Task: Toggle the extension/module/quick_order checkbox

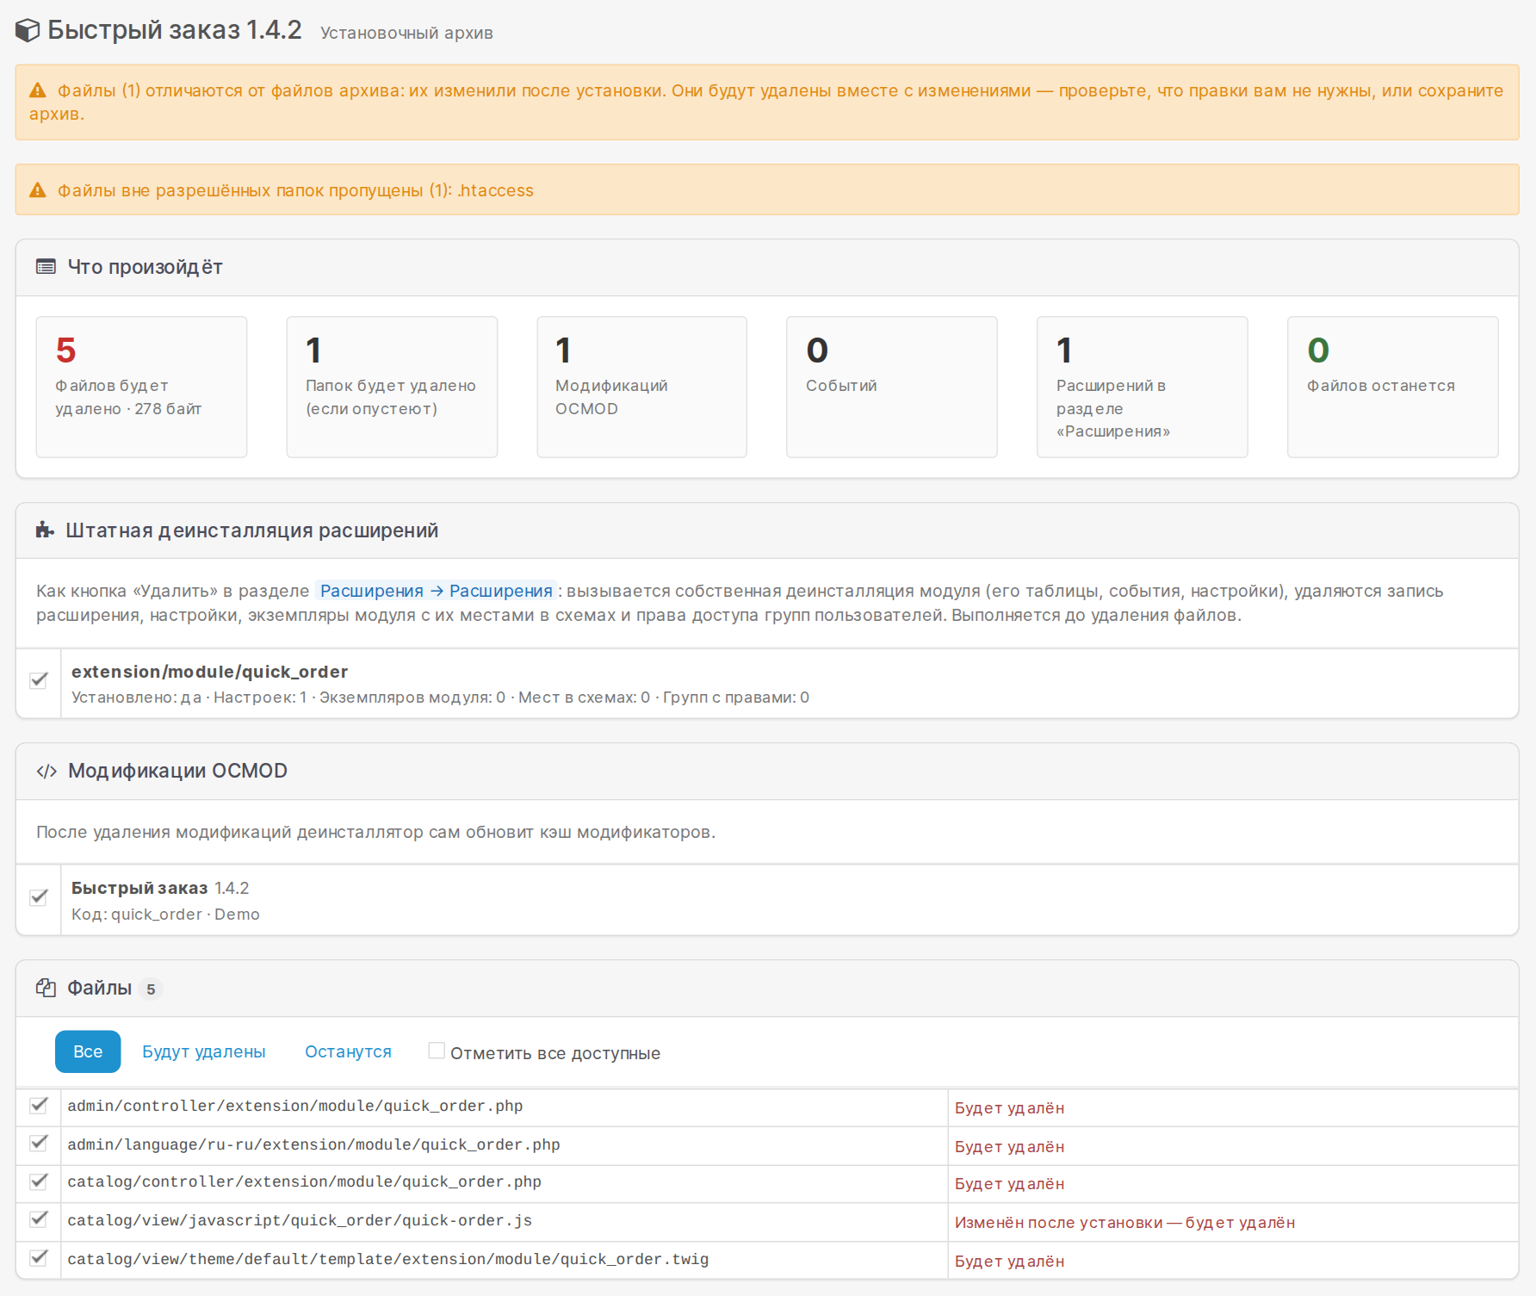Action: 39,680
